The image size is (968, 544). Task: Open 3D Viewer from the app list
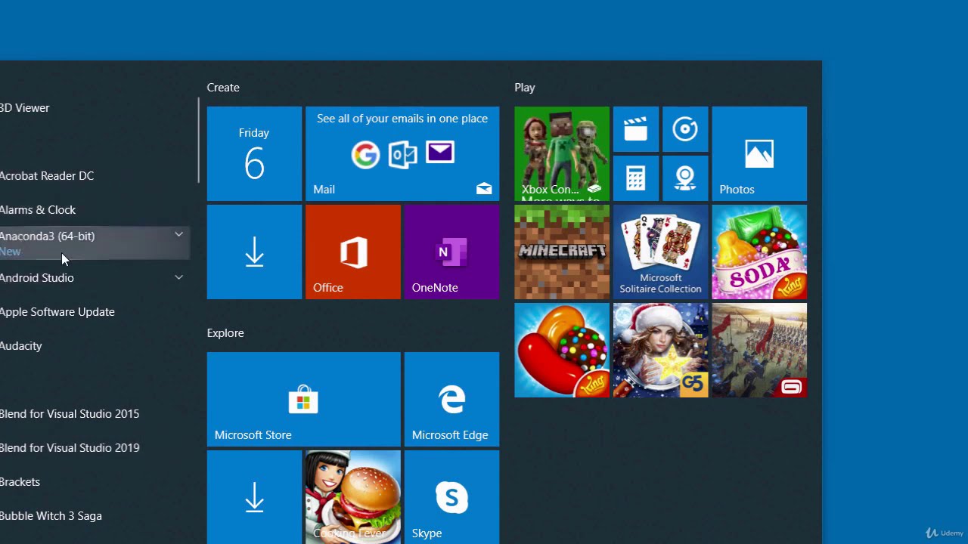pos(95,108)
